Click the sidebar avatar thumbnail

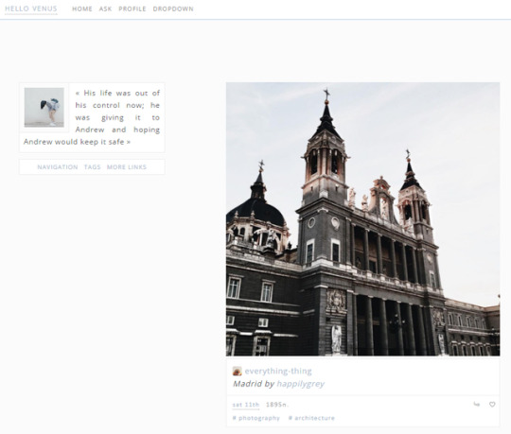(x=44, y=107)
